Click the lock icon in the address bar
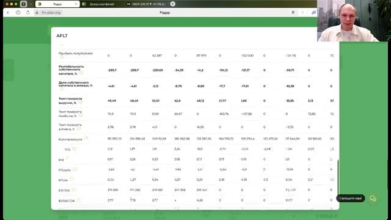 click(37, 12)
